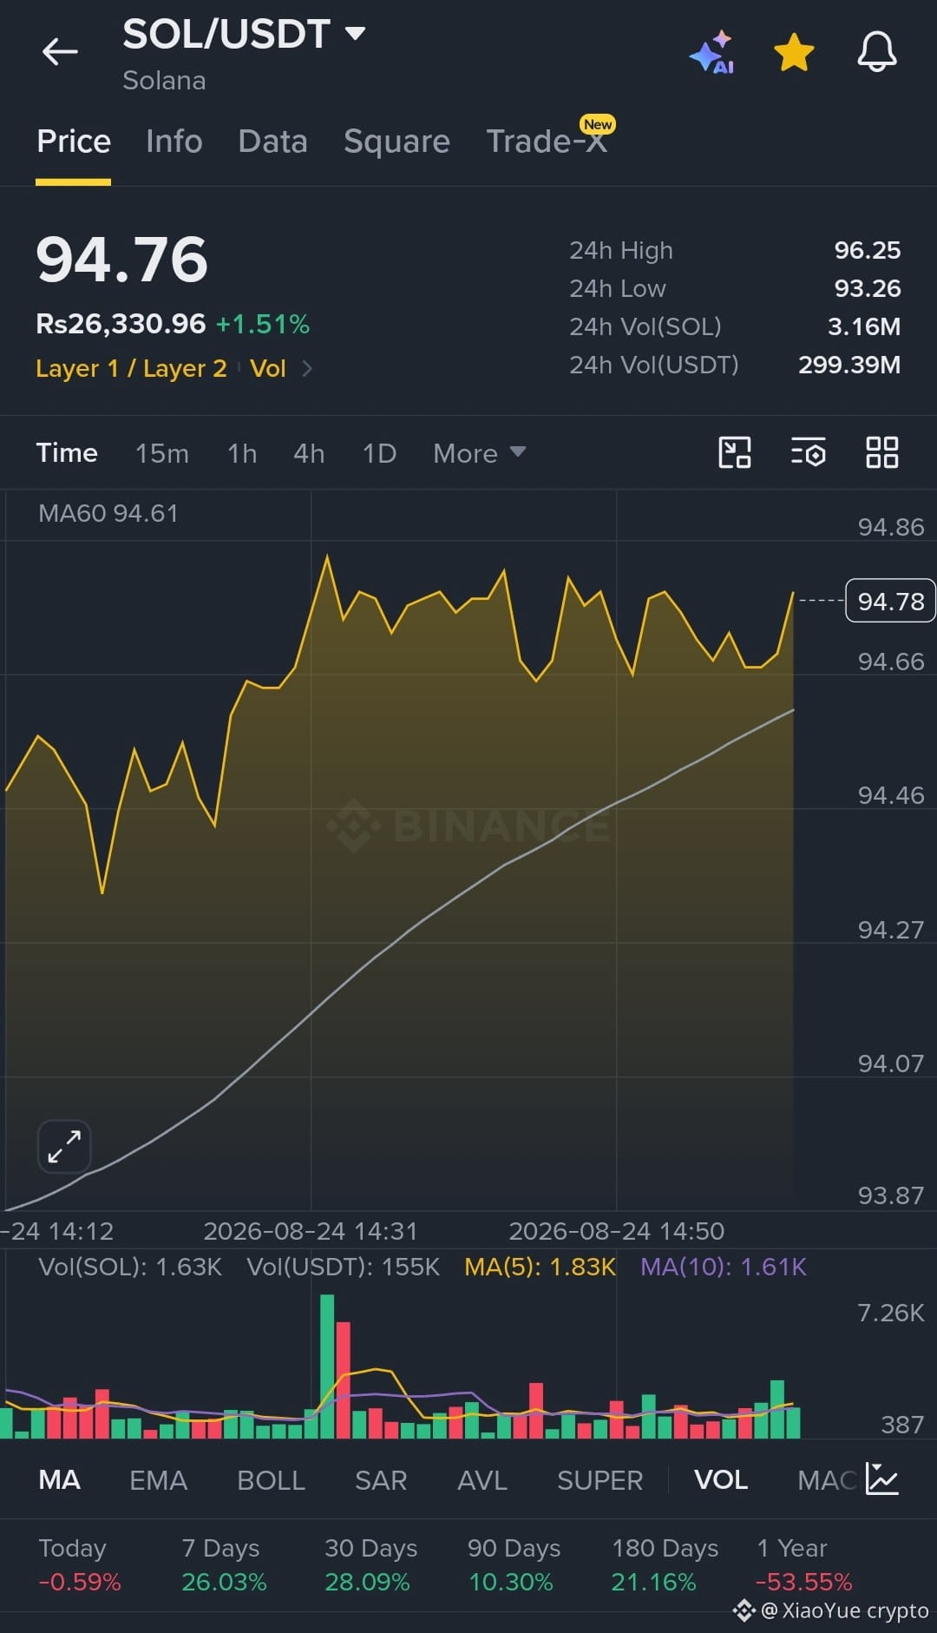Open the Data tab
Viewport: 937px width, 1633px height.
[x=272, y=142]
